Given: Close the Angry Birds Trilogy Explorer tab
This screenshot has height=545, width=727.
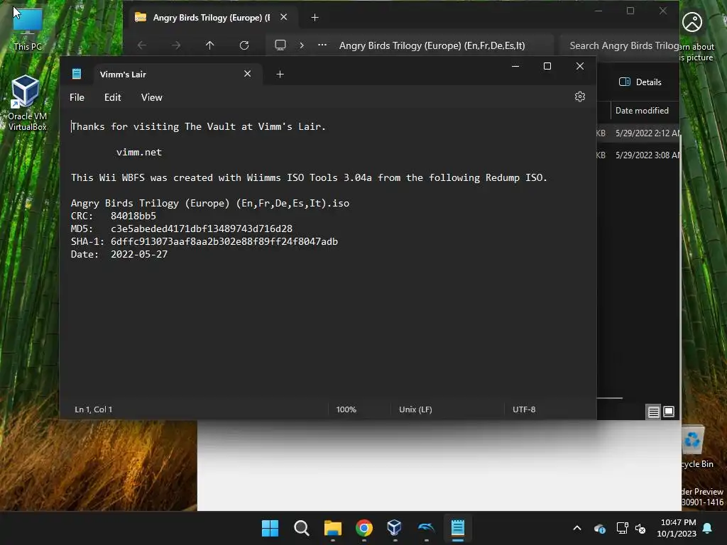Looking at the screenshot, I should point(284,17).
